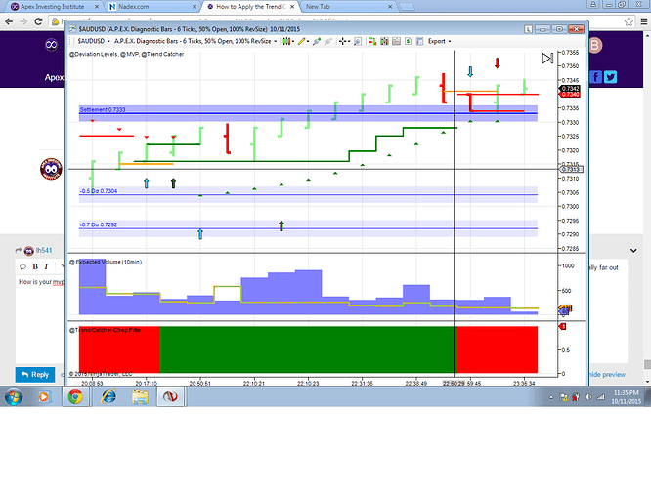Screen dimensions: 651x488
Task: Open Windows Media Player from taskbar
Action: point(43,397)
